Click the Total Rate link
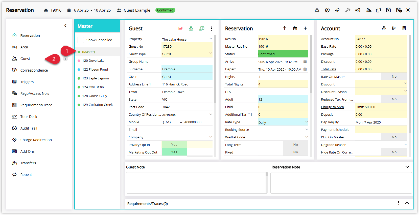Viewport: 419px width, 215px height. (x=329, y=69)
